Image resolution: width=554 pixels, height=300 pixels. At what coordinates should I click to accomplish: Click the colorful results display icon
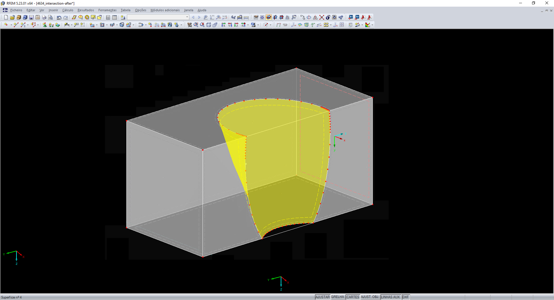[367, 25]
